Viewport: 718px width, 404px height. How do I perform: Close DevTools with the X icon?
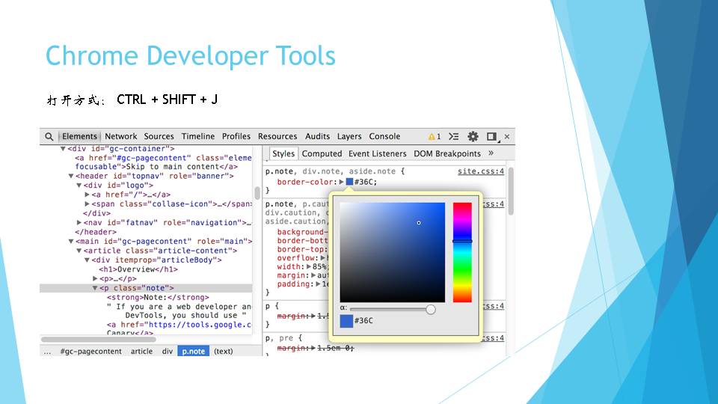click(507, 137)
